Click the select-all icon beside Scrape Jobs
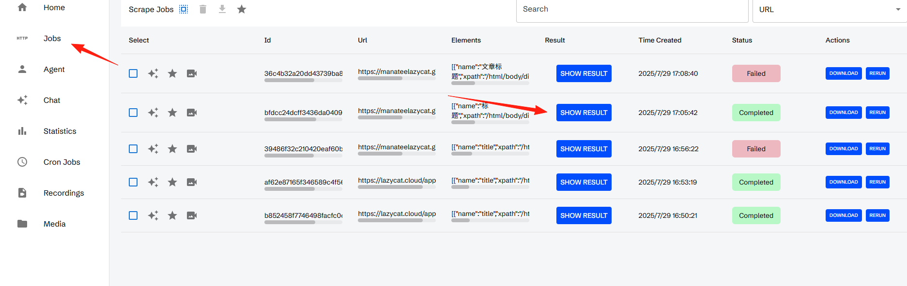This screenshot has width=907, height=286. [x=184, y=9]
